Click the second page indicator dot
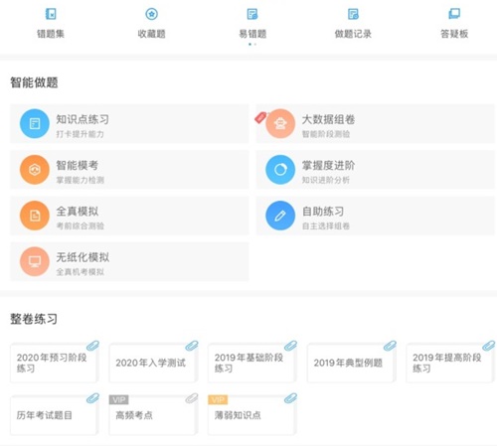Viewport: 497px width, 446px height. tap(255, 45)
